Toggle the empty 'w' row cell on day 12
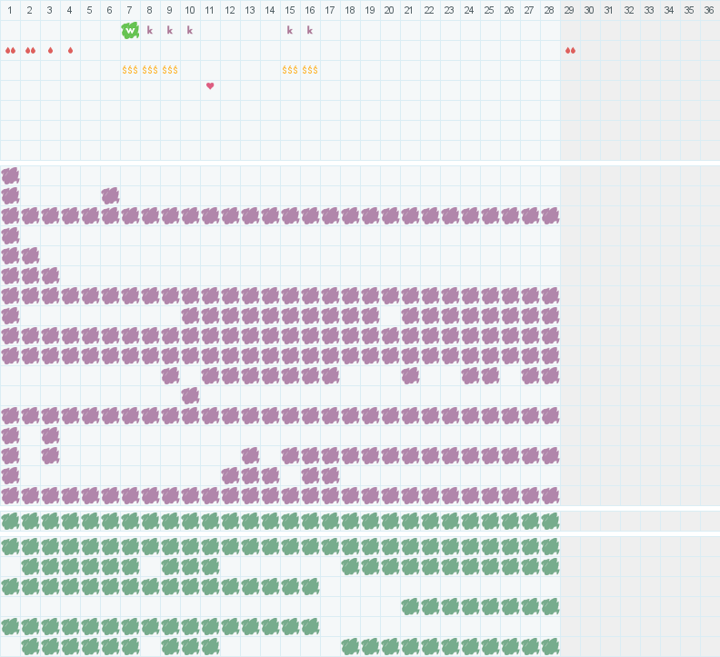This screenshot has width=720, height=657. [x=230, y=30]
